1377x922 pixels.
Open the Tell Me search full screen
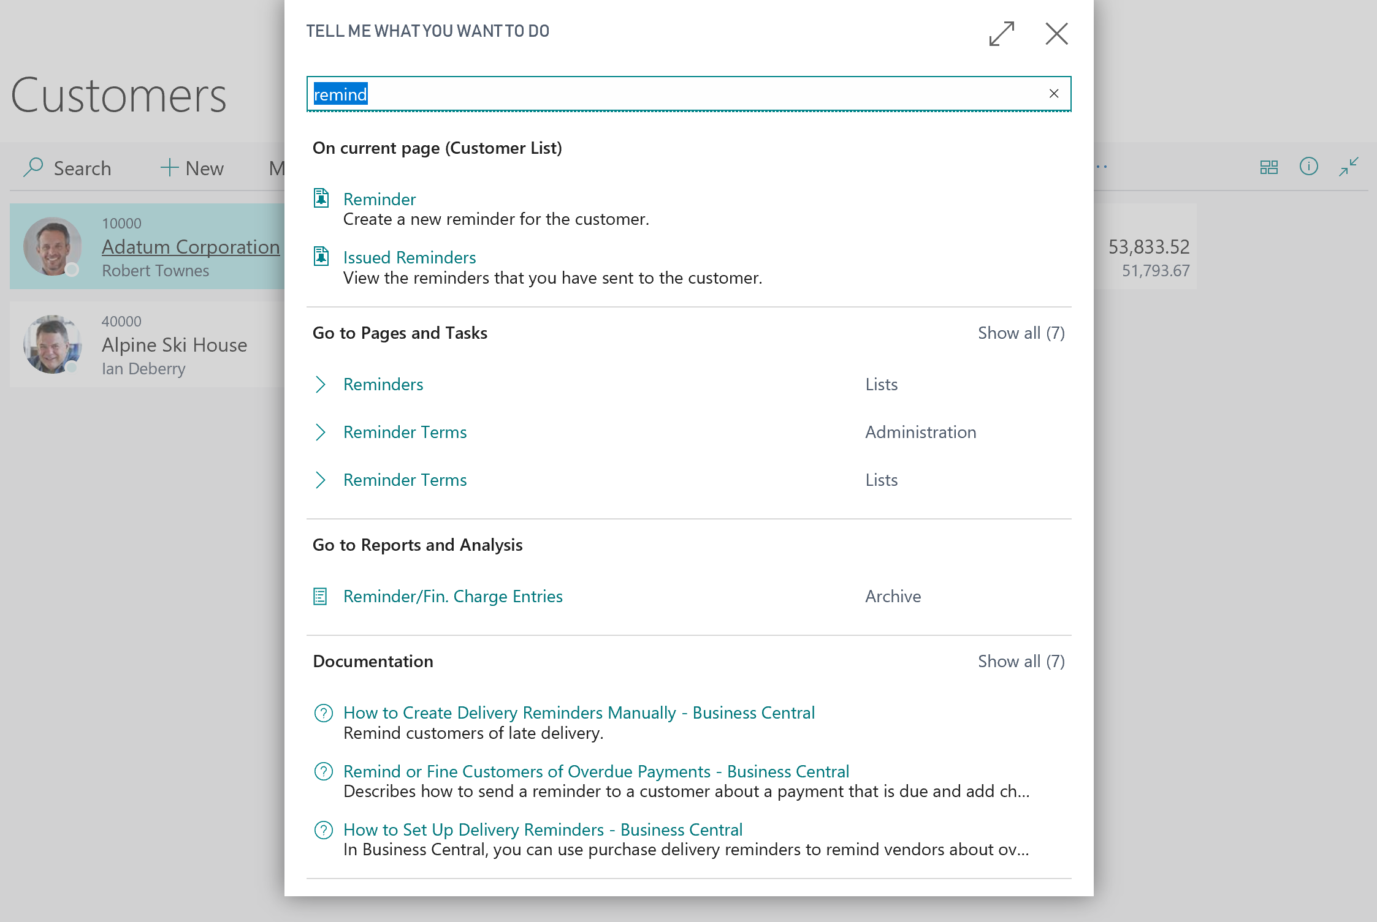coord(1000,33)
